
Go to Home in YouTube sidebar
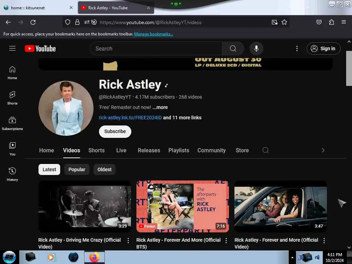[x=12, y=73]
